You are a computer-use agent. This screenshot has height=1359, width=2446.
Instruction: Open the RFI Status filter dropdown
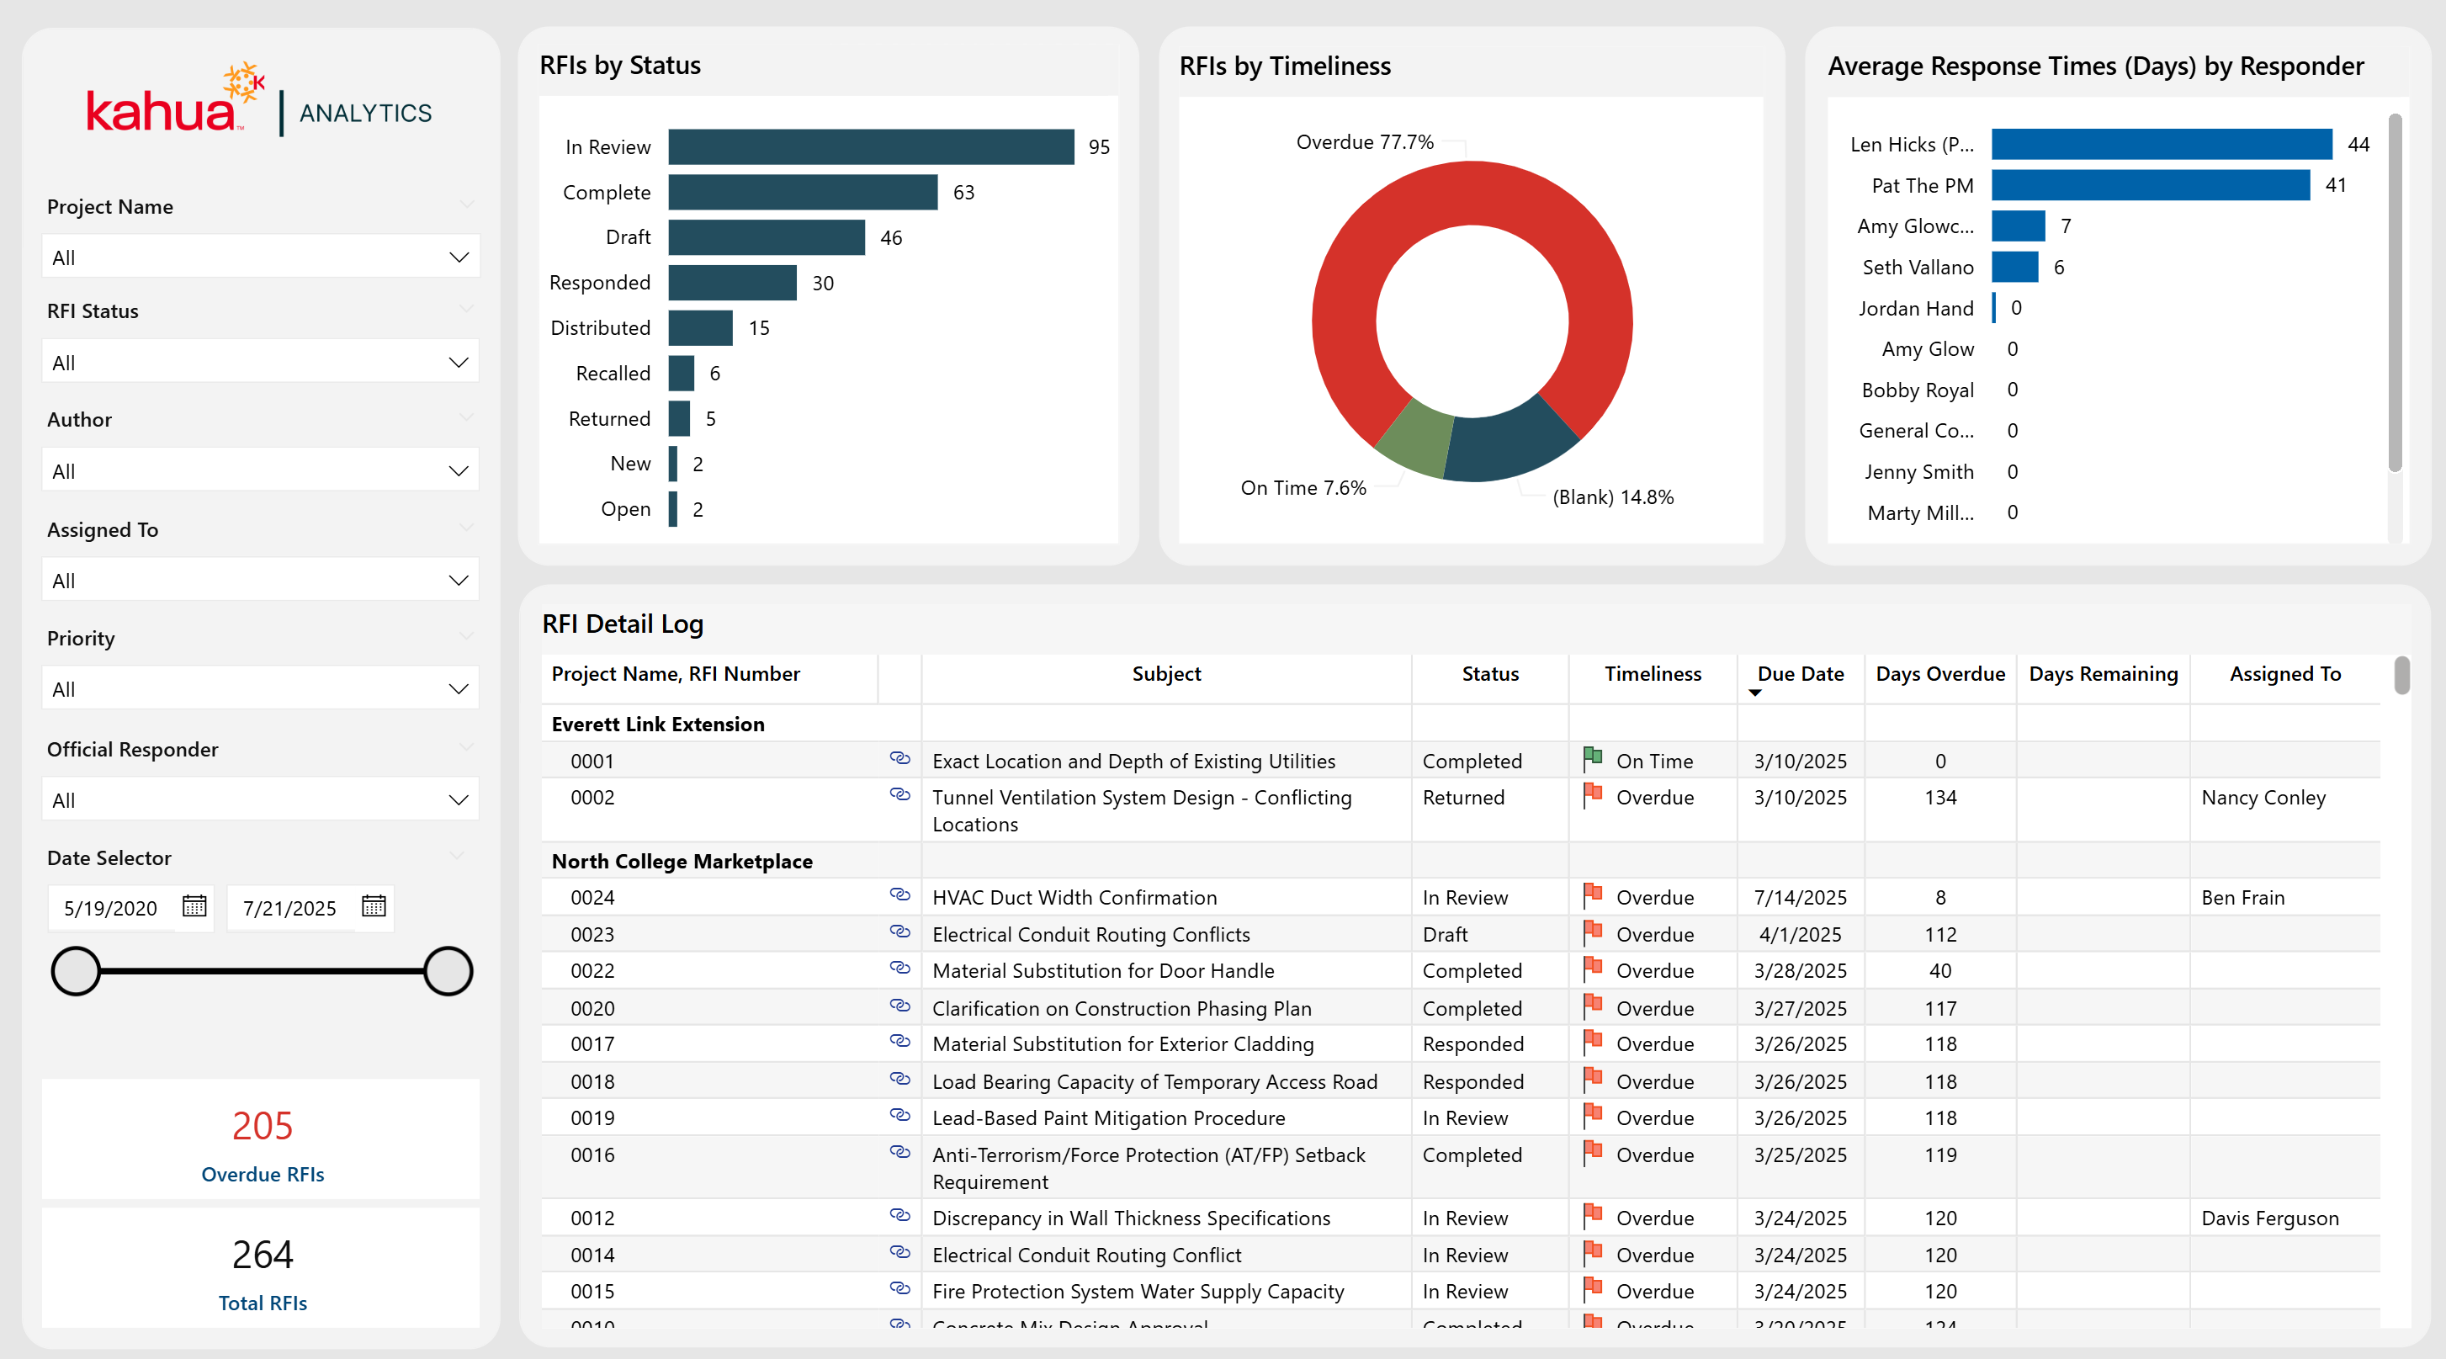point(260,362)
